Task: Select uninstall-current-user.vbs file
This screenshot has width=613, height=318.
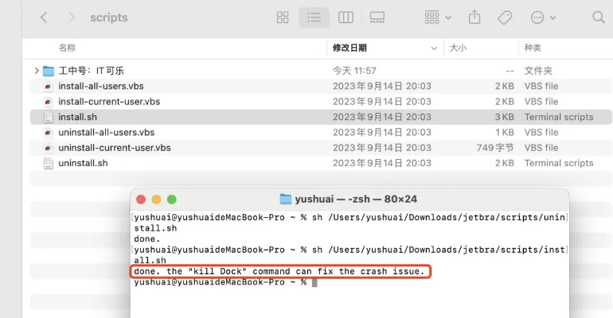Action: click(x=115, y=148)
